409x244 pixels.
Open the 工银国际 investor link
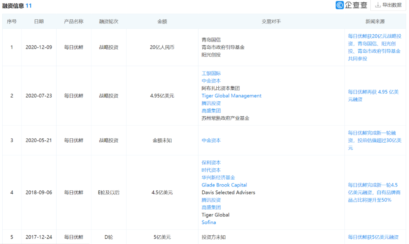pos(211,73)
